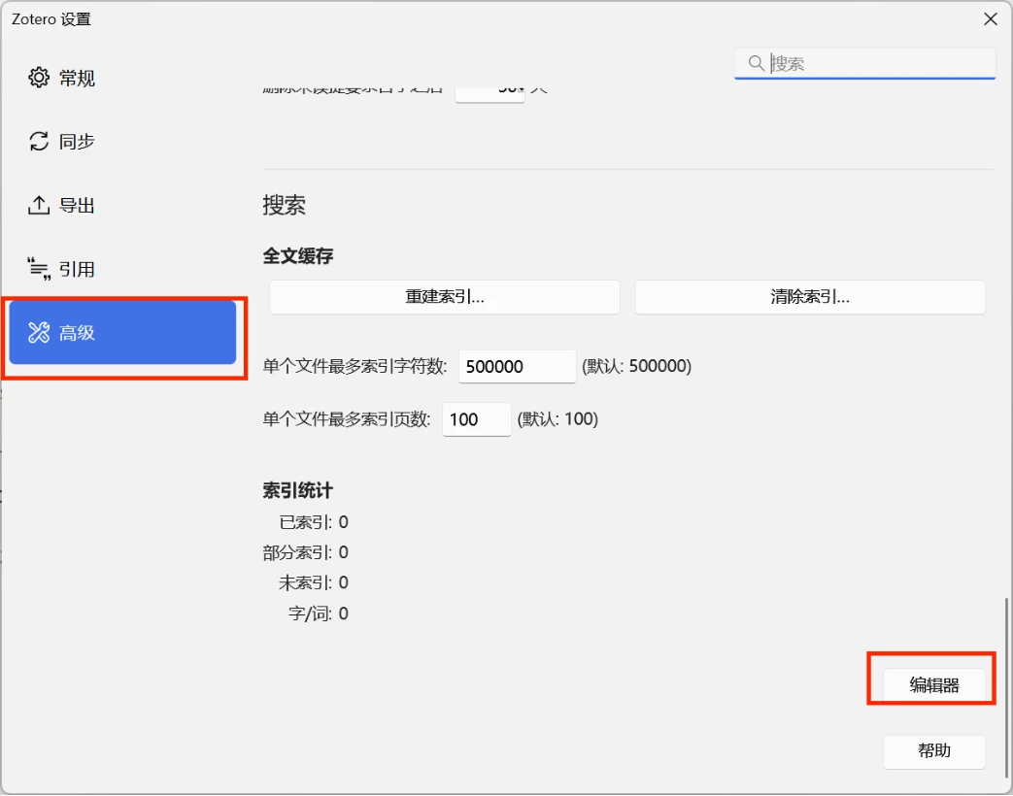Click the (默认: 100) hint text
This screenshot has width=1013, height=796.
tap(557, 419)
